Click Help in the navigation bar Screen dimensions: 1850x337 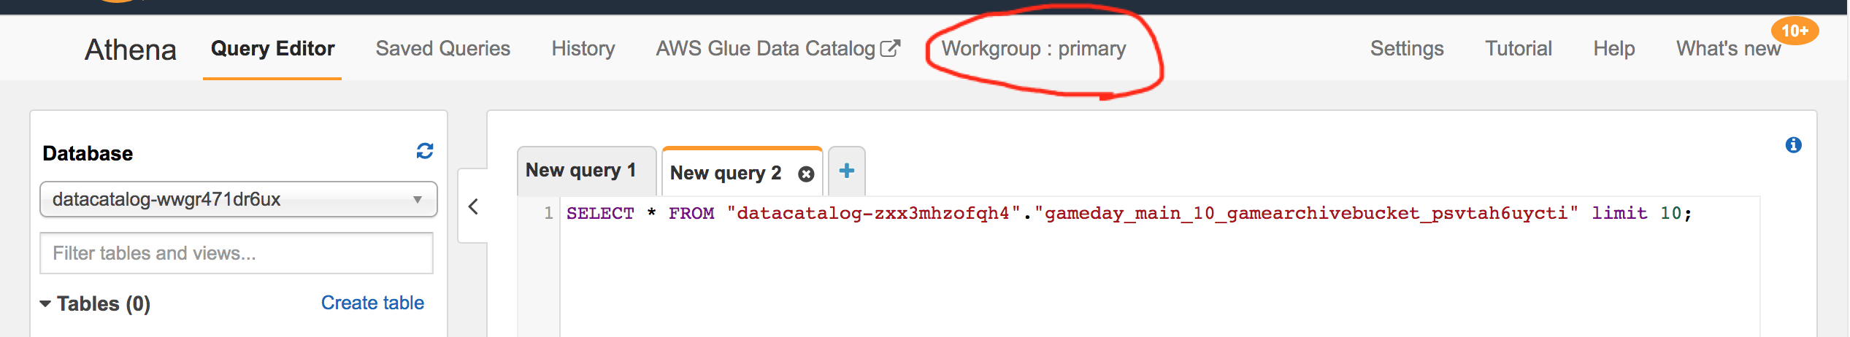pos(1614,49)
